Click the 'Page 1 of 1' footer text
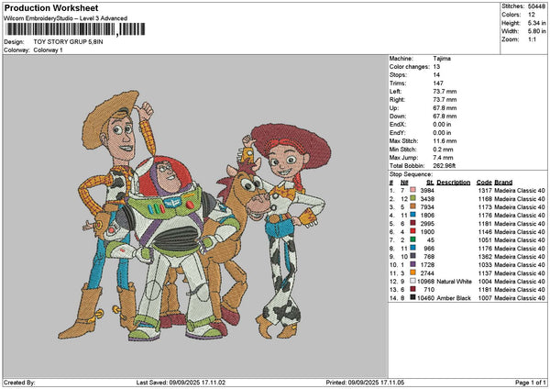The image size is (550, 389). 531,383
